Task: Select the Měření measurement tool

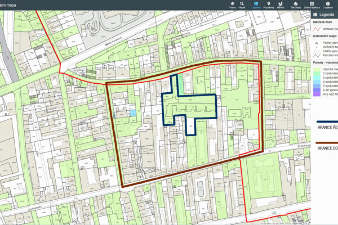Action: [282, 5]
